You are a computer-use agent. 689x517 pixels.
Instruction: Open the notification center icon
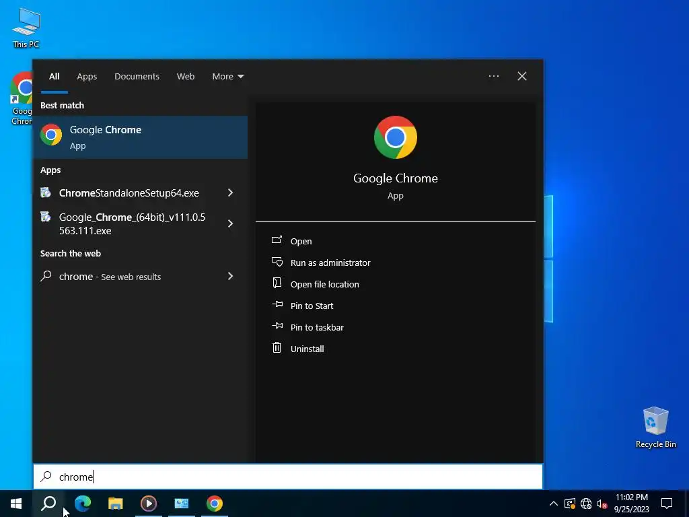pos(667,504)
